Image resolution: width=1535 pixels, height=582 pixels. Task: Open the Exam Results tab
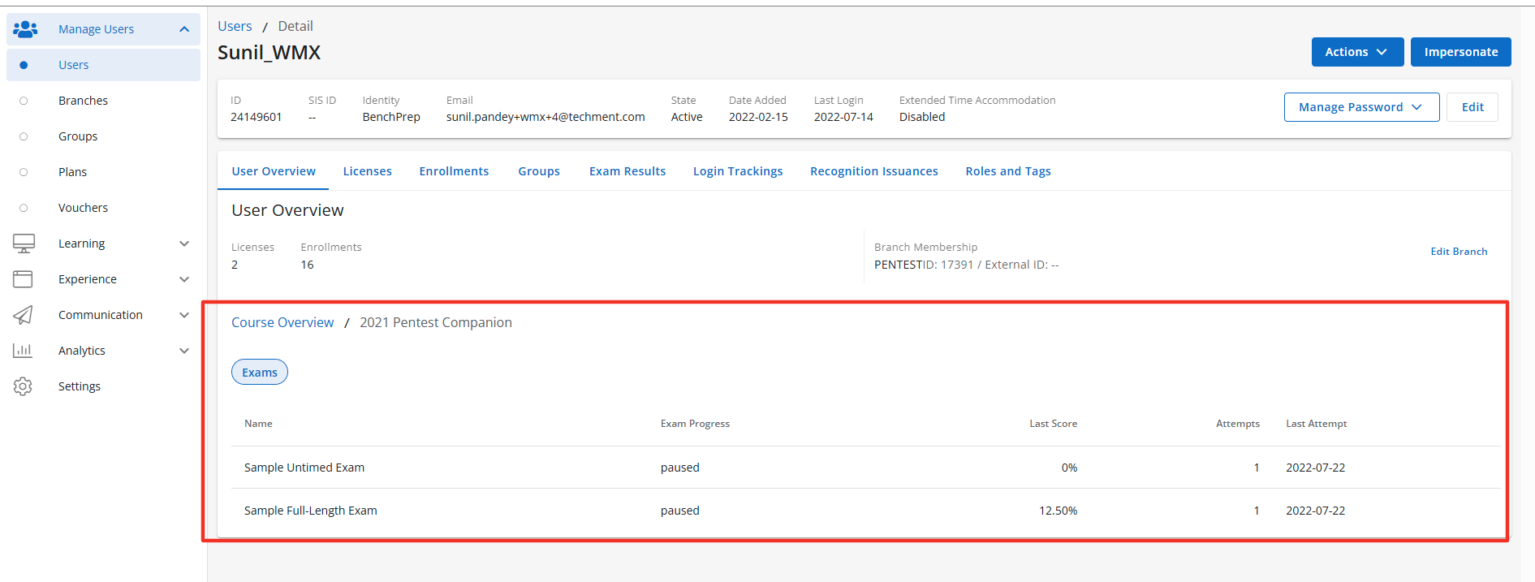627,171
